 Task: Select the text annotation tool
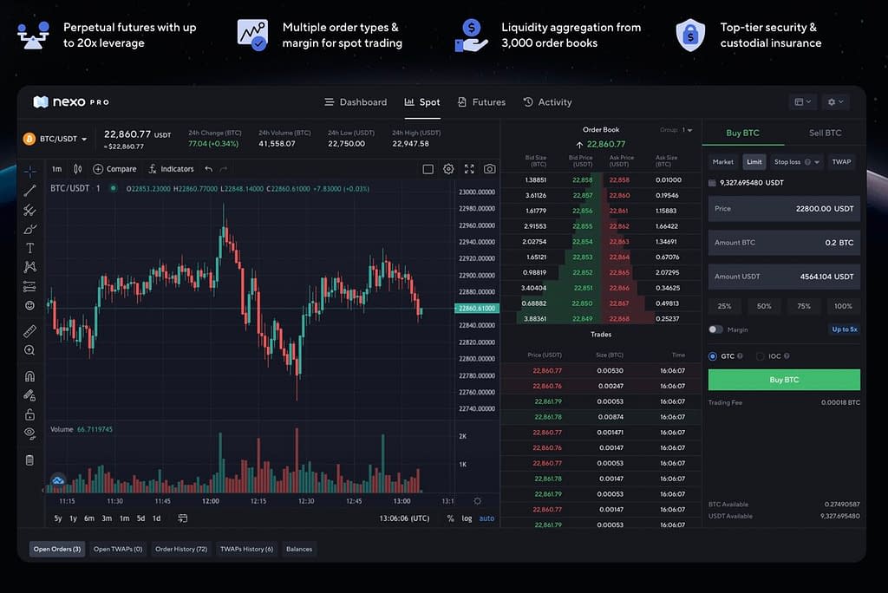tap(30, 248)
